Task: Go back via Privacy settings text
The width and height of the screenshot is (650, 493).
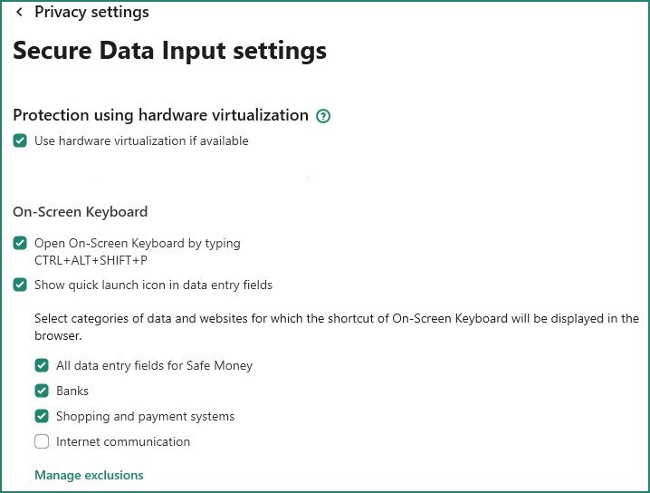Action: [x=91, y=13]
